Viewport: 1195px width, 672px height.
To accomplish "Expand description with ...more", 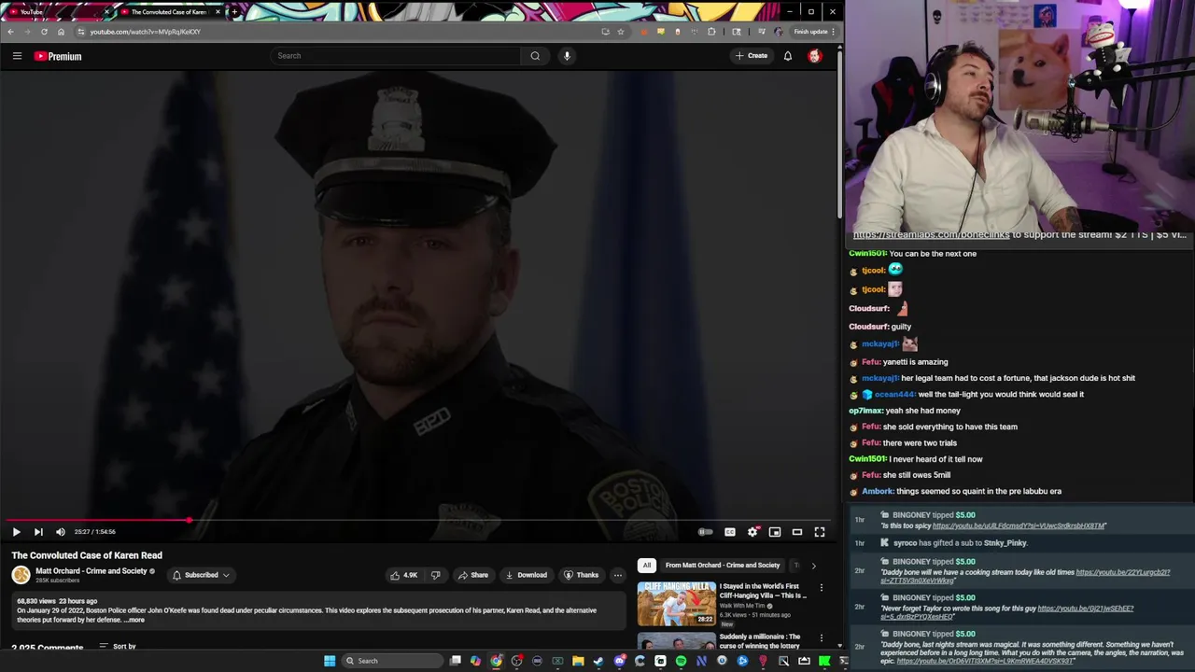I will click(x=134, y=620).
